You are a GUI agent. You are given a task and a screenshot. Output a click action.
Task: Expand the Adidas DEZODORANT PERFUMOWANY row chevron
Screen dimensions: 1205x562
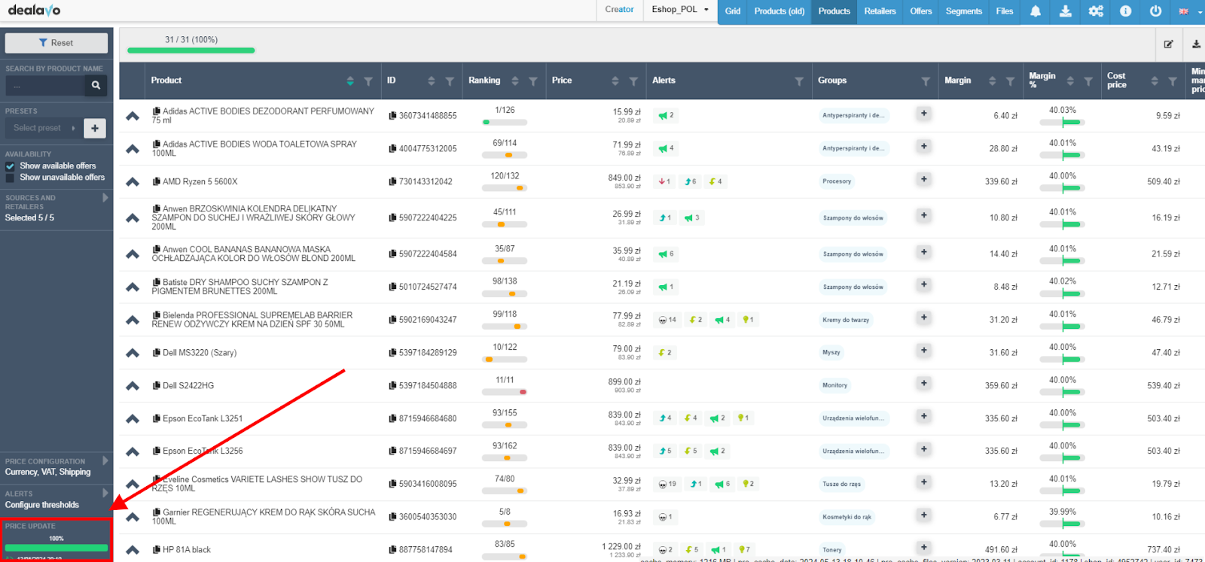(133, 116)
